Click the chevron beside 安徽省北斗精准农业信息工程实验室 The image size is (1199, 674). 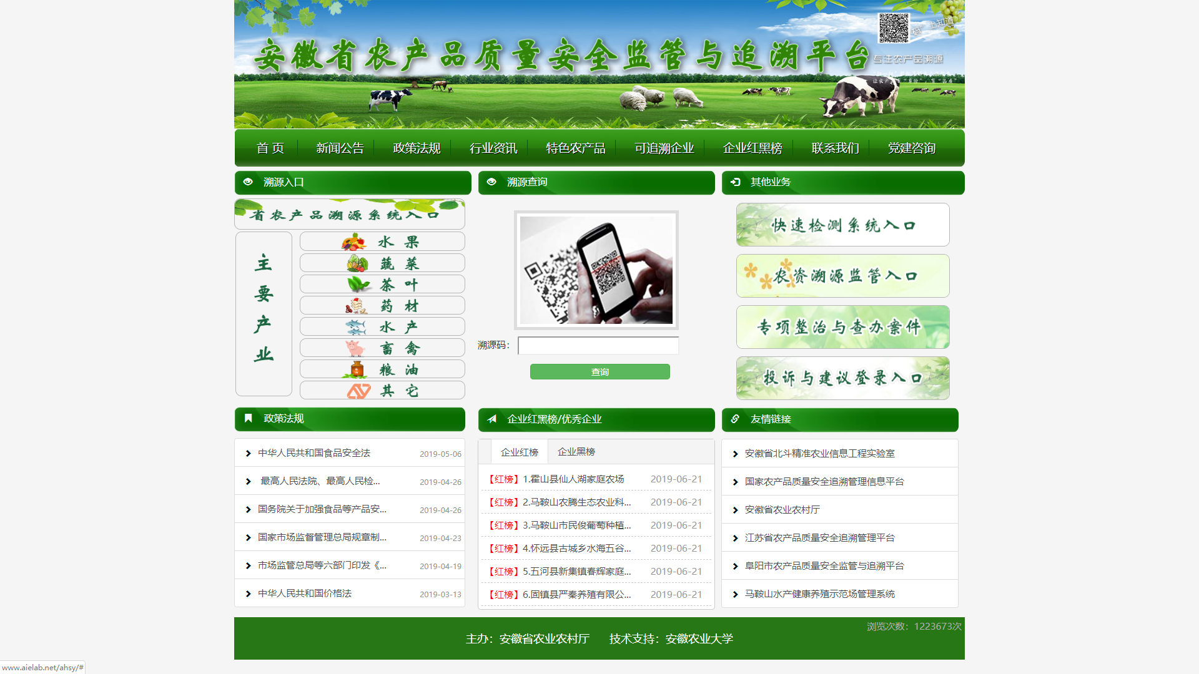(735, 454)
